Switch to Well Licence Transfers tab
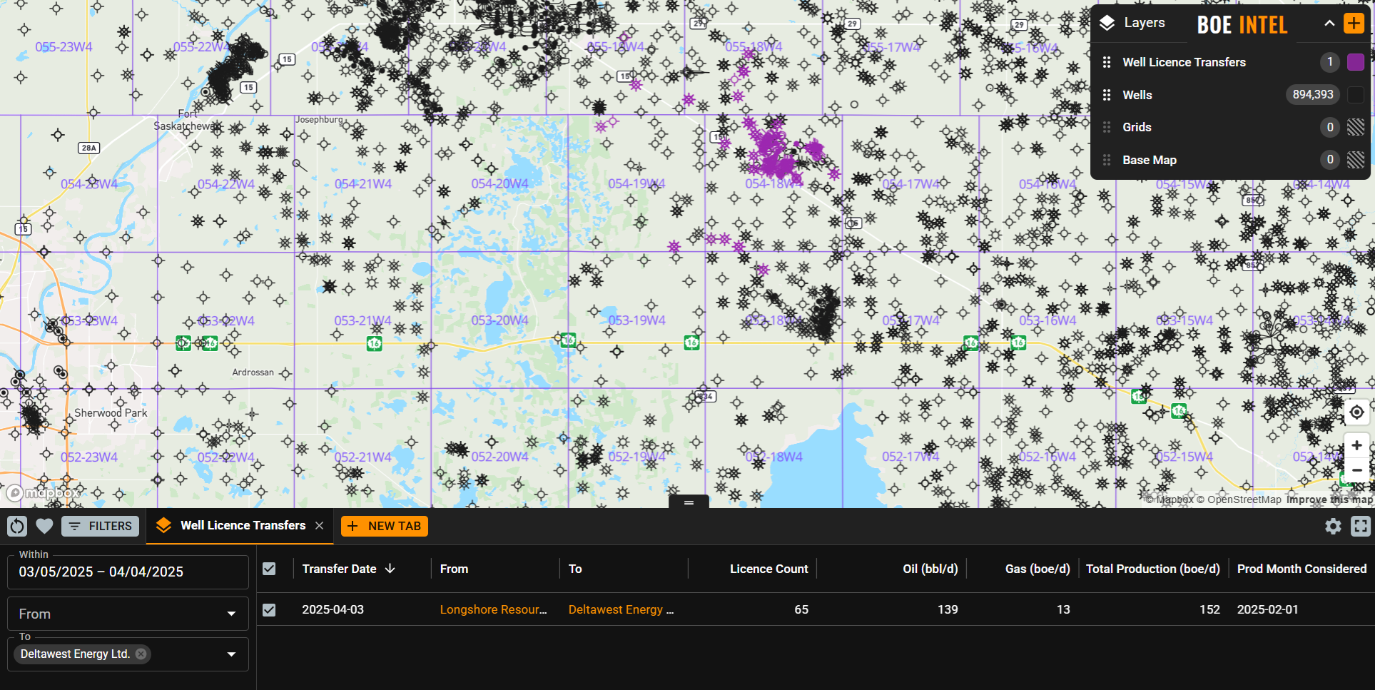 coord(243,525)
